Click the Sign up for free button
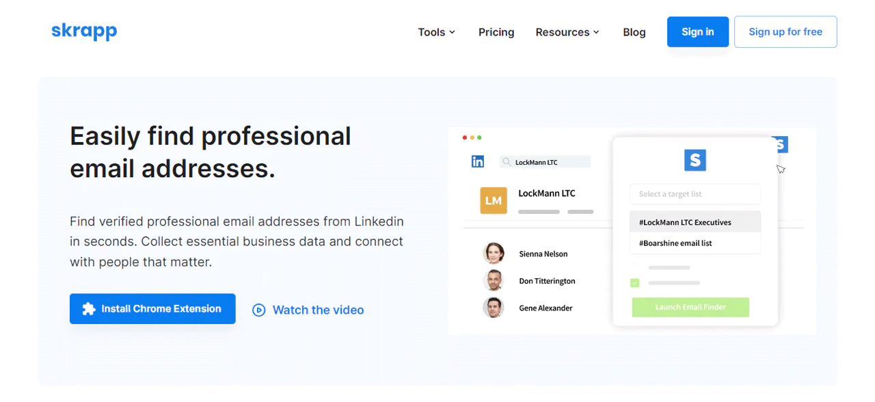The width and height of the screenshot is (875, 402). 785,31
